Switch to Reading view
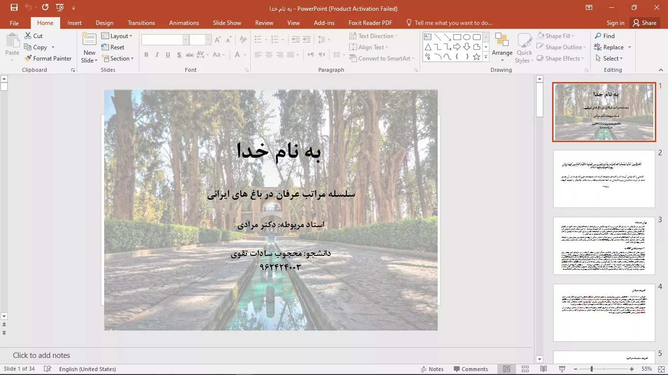This screenshot has height=375, width=668. [x=543, y=369]
